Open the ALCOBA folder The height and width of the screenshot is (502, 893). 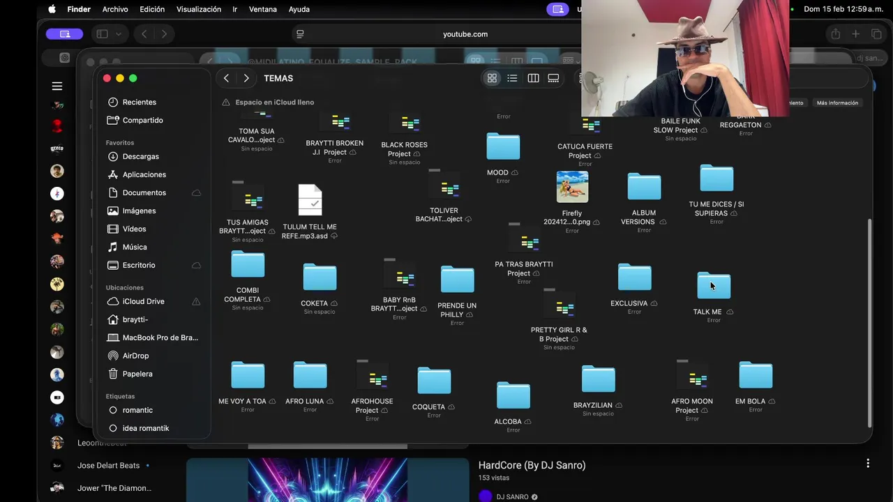coord(513,395)
